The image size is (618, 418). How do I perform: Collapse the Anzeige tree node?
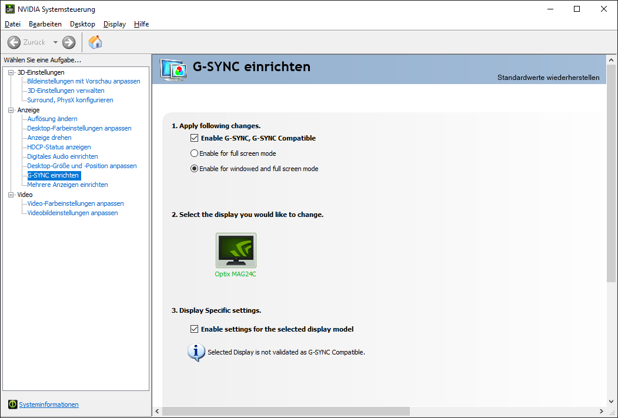tap(11, 111)
